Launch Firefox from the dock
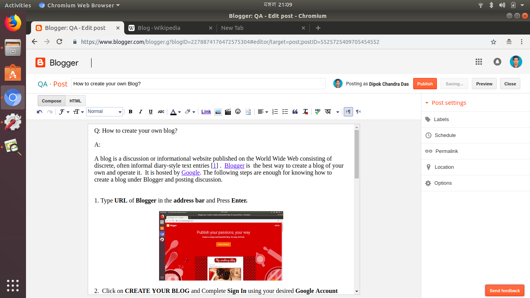 (x=13, y=23)
